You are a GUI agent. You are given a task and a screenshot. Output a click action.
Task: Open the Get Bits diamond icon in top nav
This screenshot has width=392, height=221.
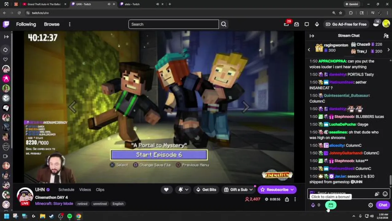click(x=317, y=24)
